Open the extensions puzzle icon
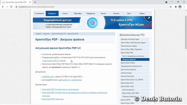187x105 pixels. pyautogui.click(x=176, y=7)
